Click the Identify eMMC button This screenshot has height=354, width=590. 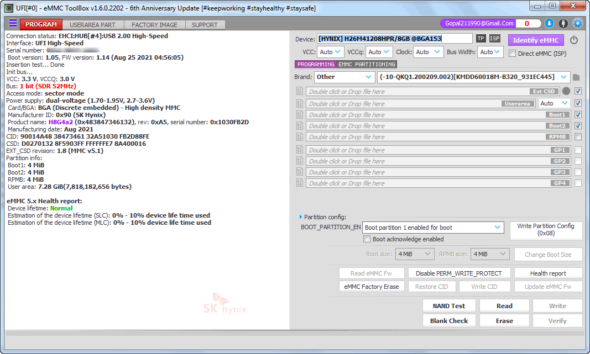536,40
